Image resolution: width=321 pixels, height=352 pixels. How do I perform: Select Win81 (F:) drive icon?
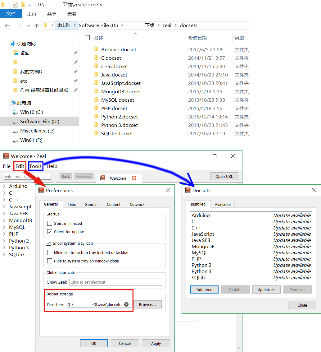[x=16, y=141]
